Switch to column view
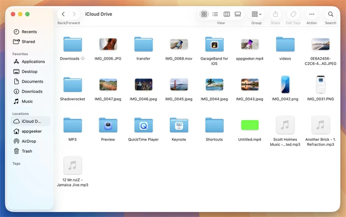The image size is (346, 217). pos(227,14)
